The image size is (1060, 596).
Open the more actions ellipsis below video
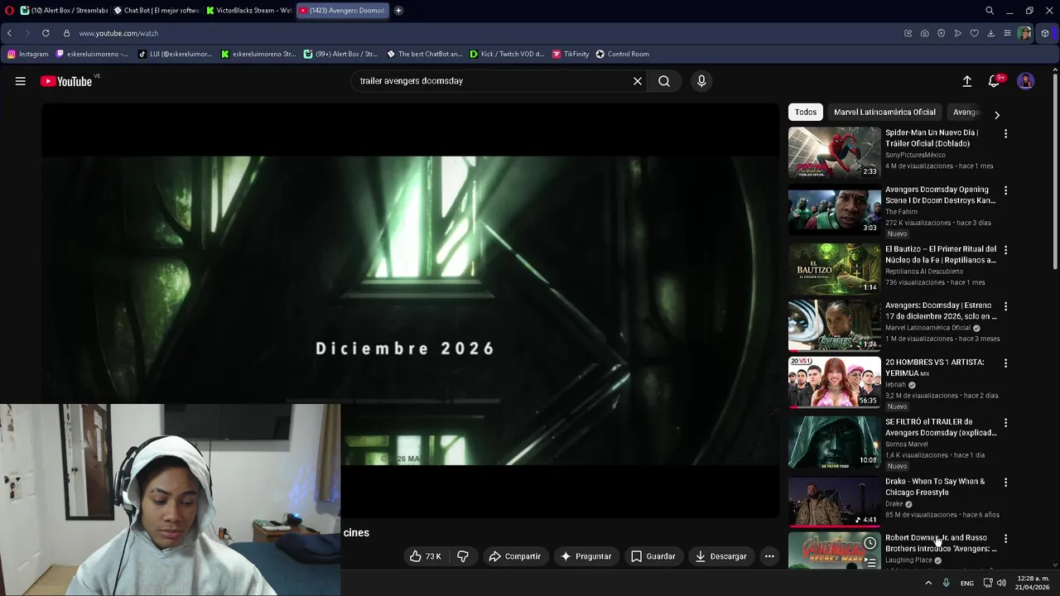[x=769, y=556]
